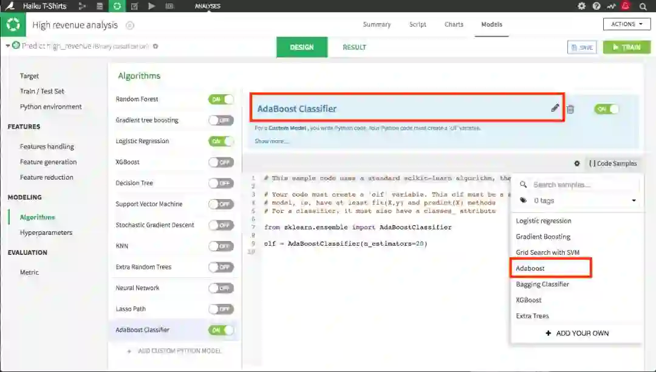The image size is (656, 372).
Task: Click the search magnifier icon in top bar
Action: coord(643,6)
